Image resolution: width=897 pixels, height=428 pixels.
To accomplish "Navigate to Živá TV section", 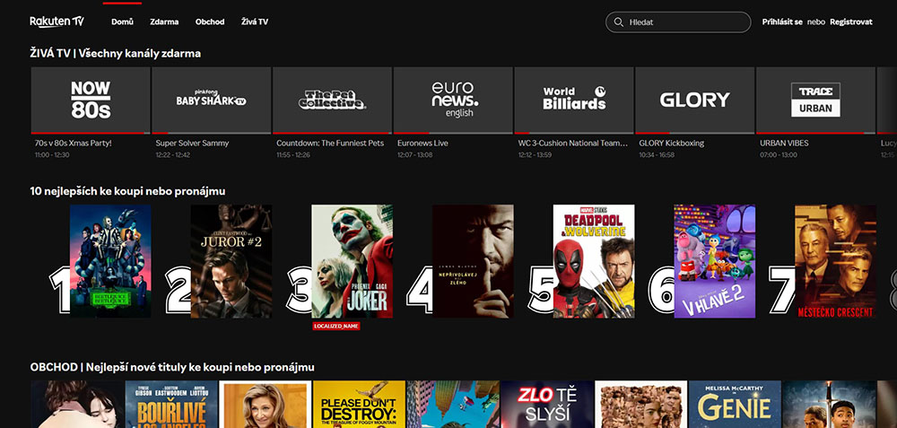I will coord(255,22).
